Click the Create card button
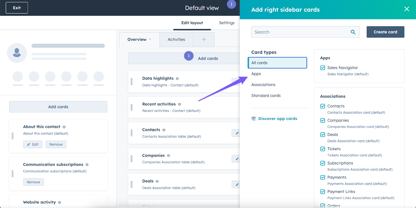This screenshot has height=208, width=416. pyautogui.click(x=385, y=32)
